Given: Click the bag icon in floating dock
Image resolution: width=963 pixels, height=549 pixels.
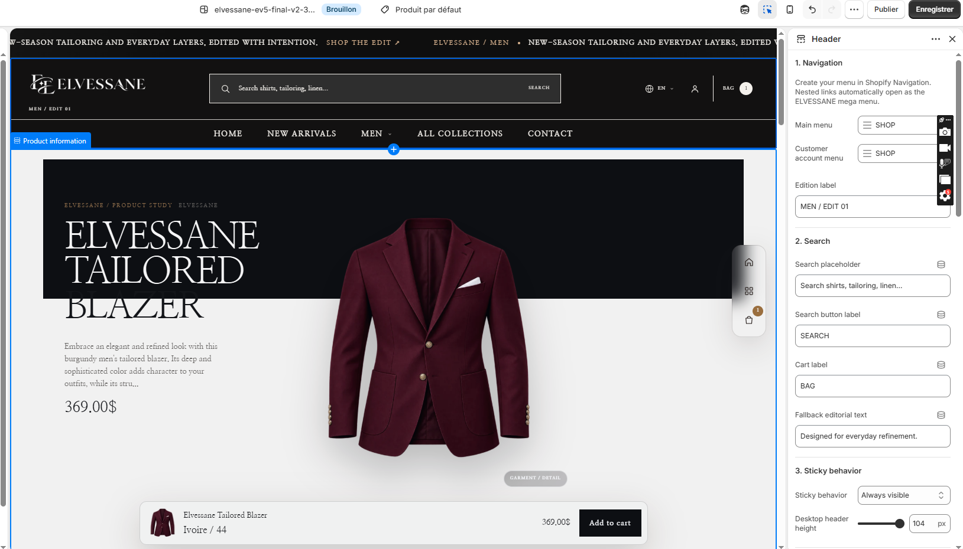Looking at the screenshot, I should pos(749,320).
